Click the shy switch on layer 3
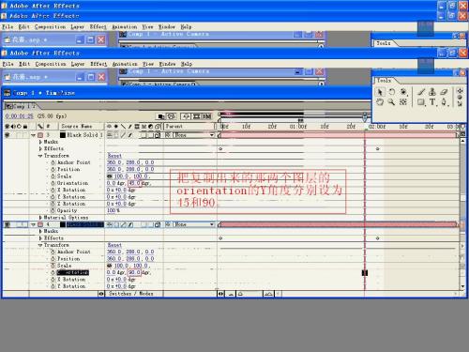The image size is (469, 352). pos(110,135)
